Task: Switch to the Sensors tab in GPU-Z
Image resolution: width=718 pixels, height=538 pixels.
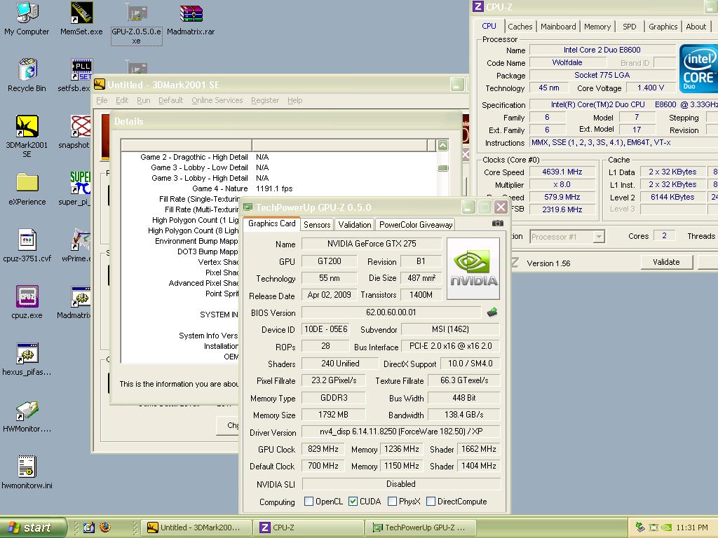Action: 317,225
